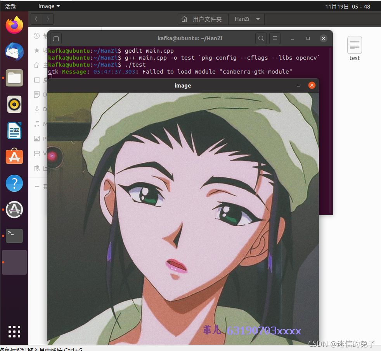Viewport: 381px width, 351px height.
Task: Open Ubuntu Software from the dock
Action: click(14, 157)
